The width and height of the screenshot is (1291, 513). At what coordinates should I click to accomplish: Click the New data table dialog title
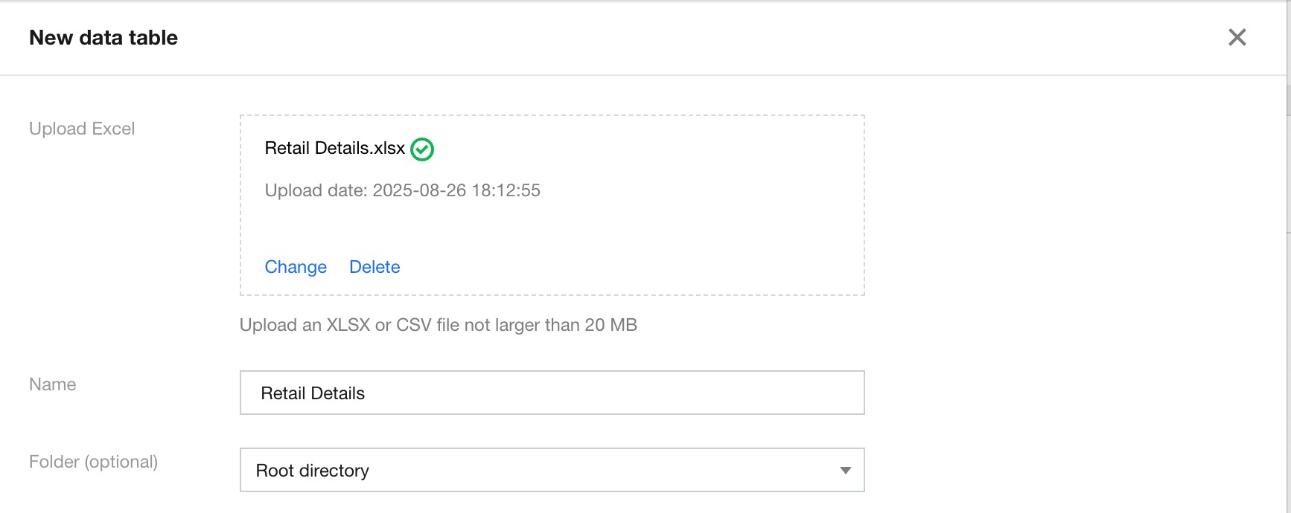point(103,38)
